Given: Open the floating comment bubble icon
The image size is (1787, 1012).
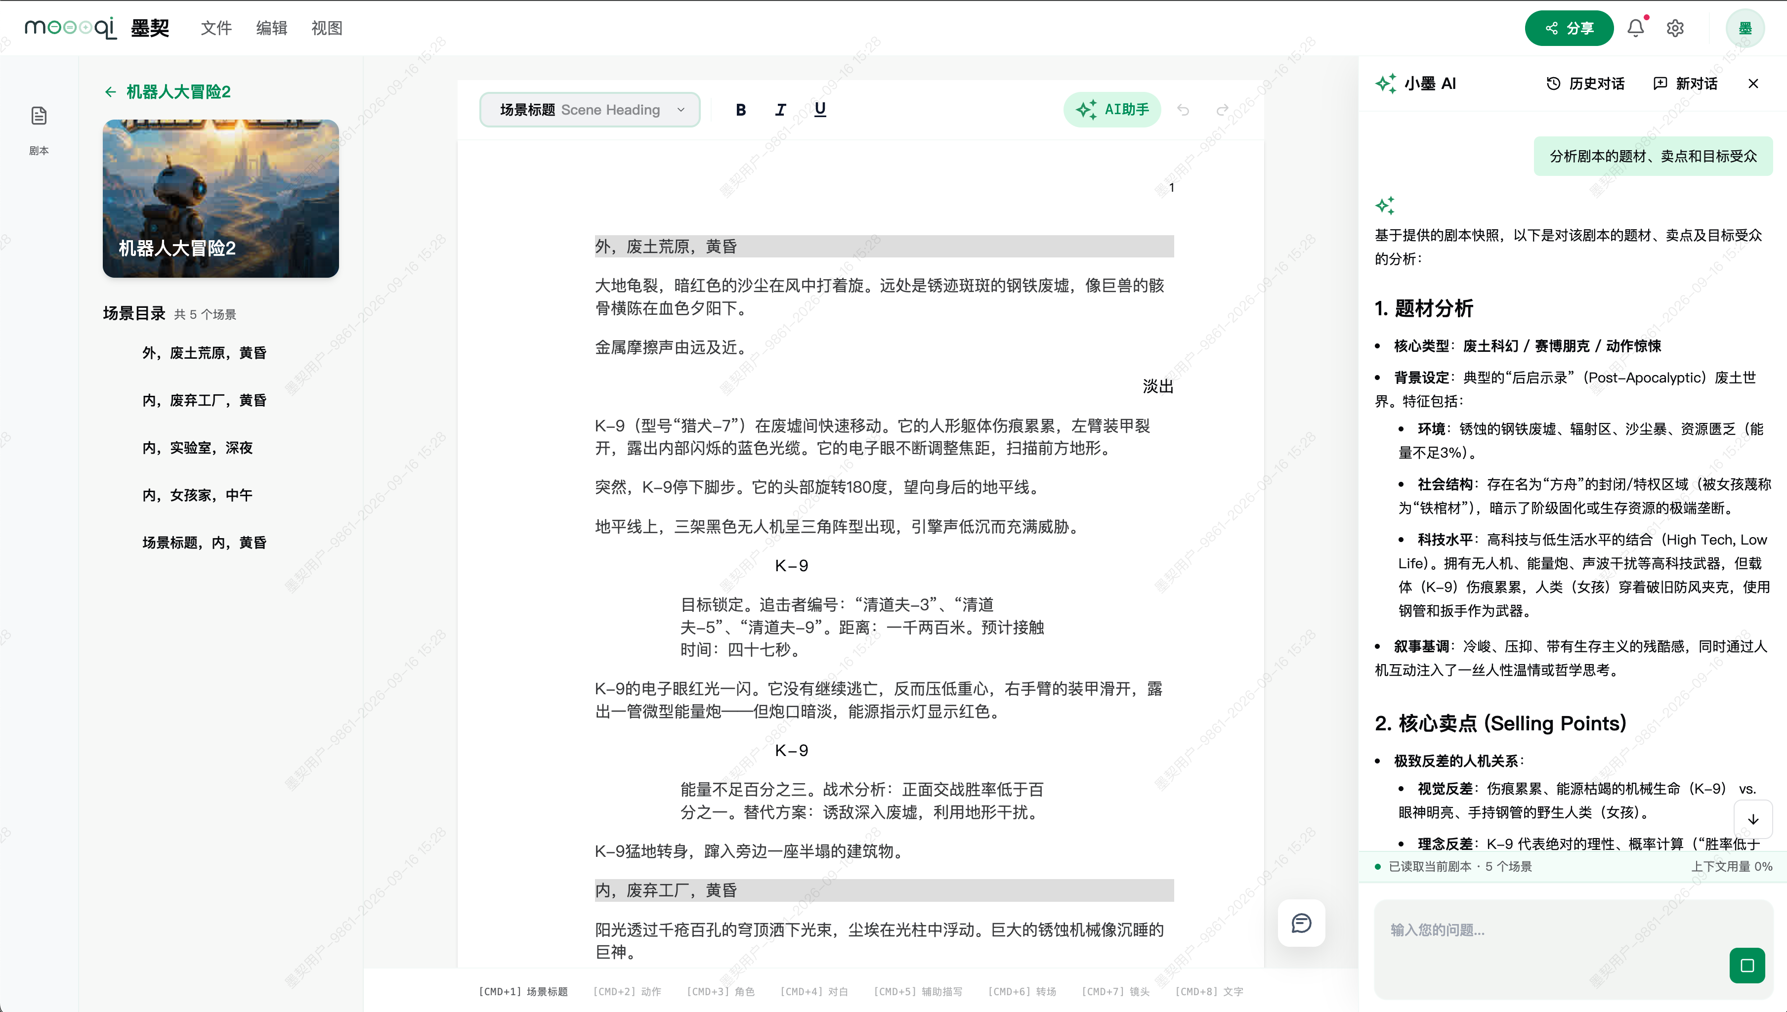Looking at the screenshot, I should point(1301,923).
